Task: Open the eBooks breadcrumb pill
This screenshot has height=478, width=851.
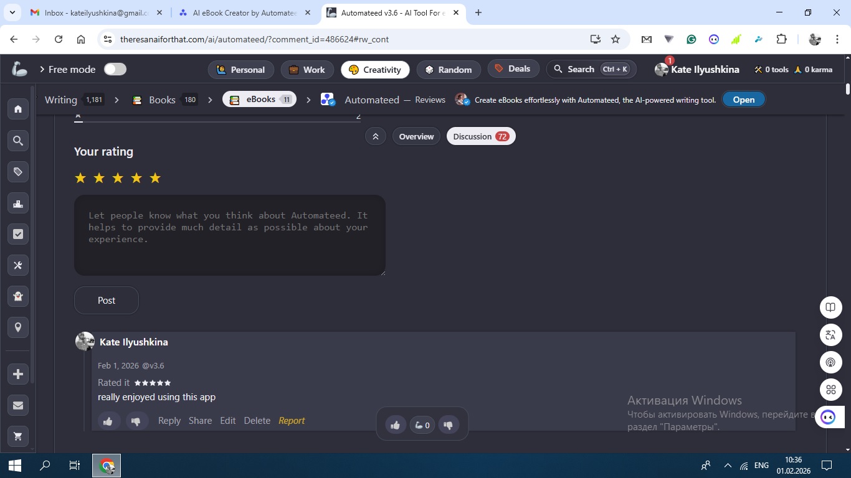Action: pyautogui.click(x=259, y=100)
